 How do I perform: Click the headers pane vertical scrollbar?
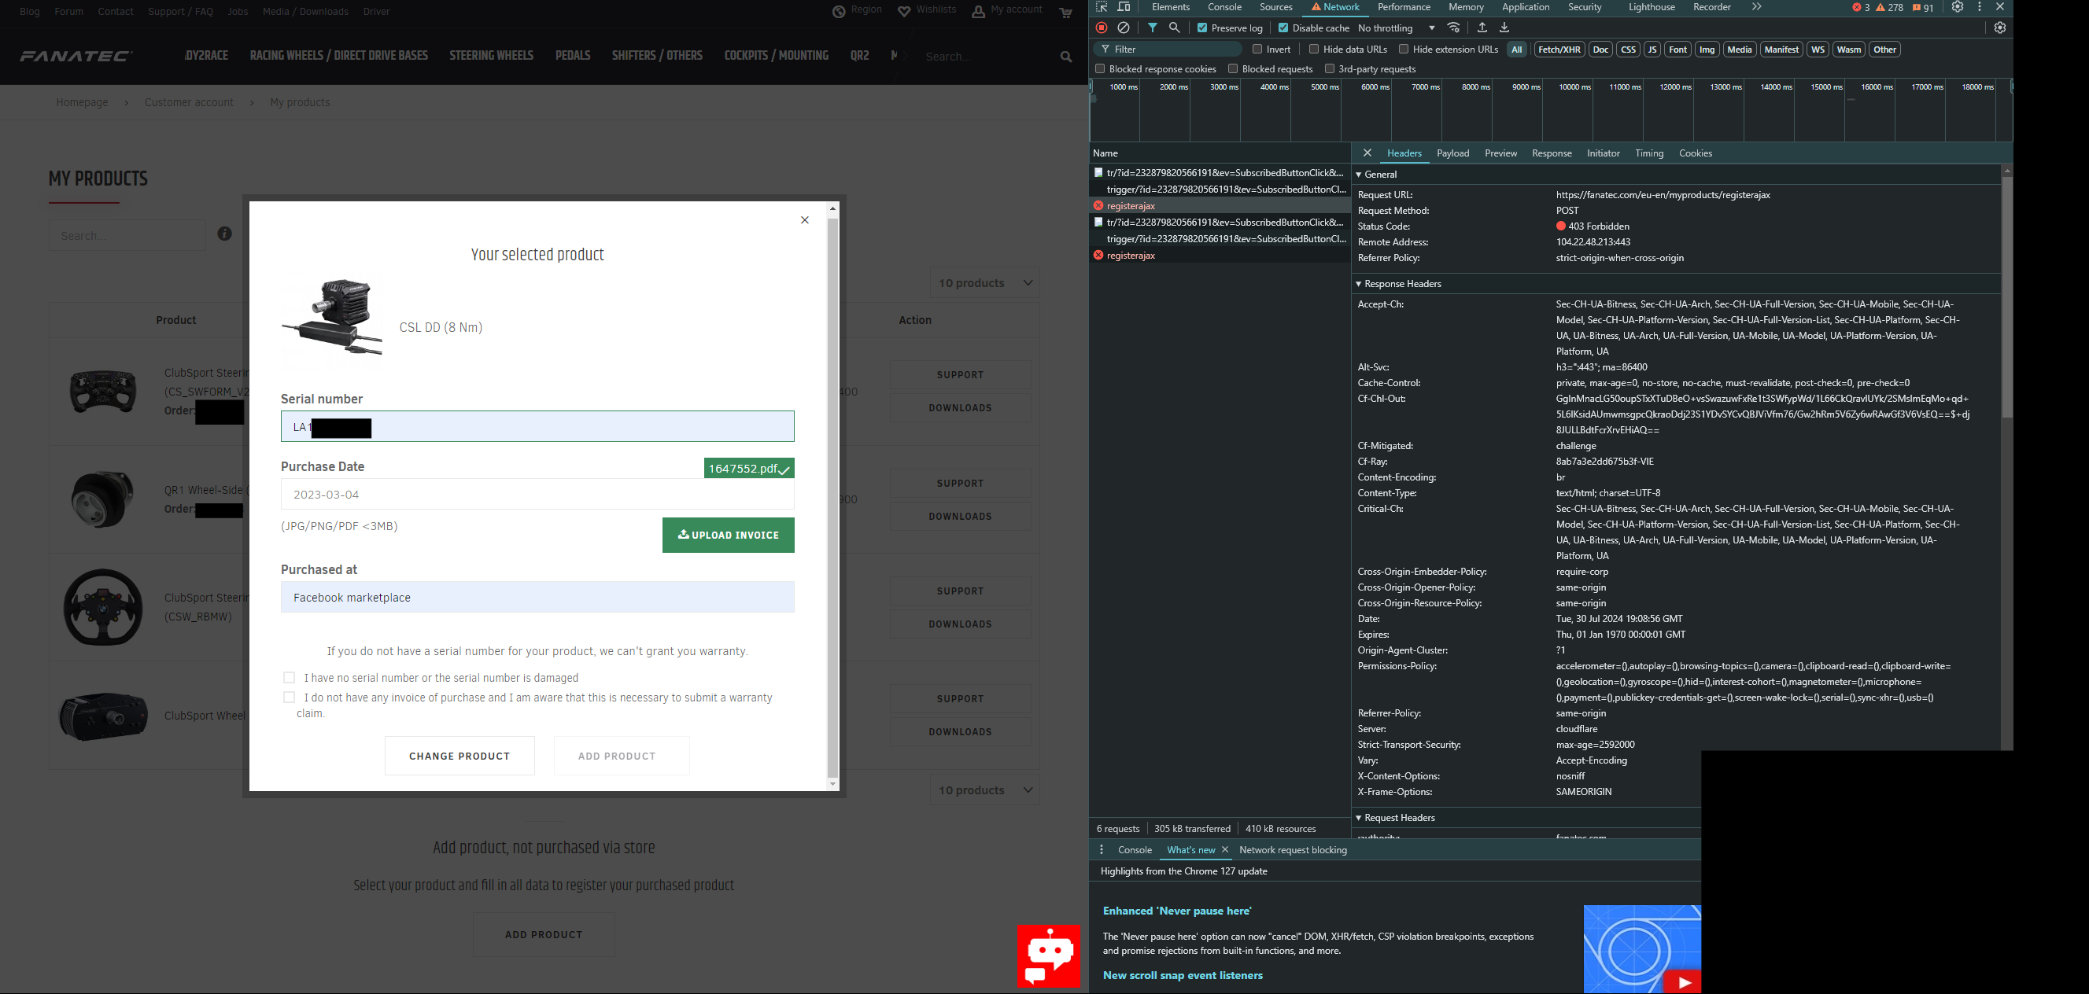pyautogui.click(x=2006, y=296)
